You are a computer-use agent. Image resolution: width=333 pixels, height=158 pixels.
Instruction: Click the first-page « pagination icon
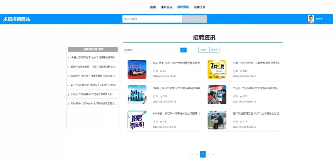pos(192,154)
